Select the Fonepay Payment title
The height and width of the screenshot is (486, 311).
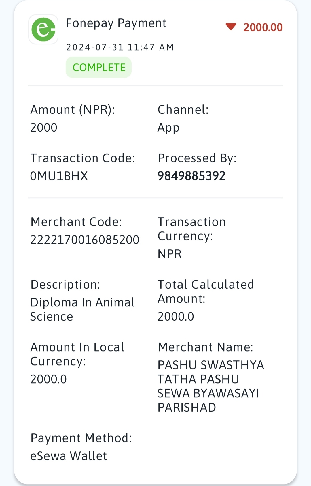116,23
